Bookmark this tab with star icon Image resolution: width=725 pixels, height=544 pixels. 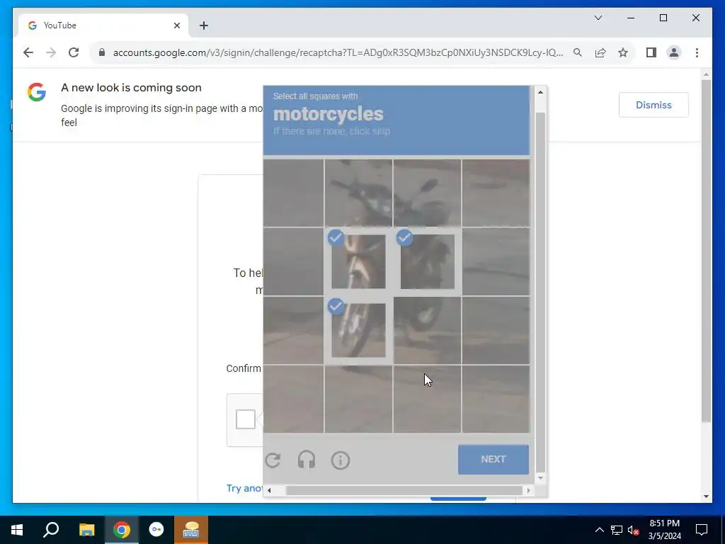pos(623,52)
